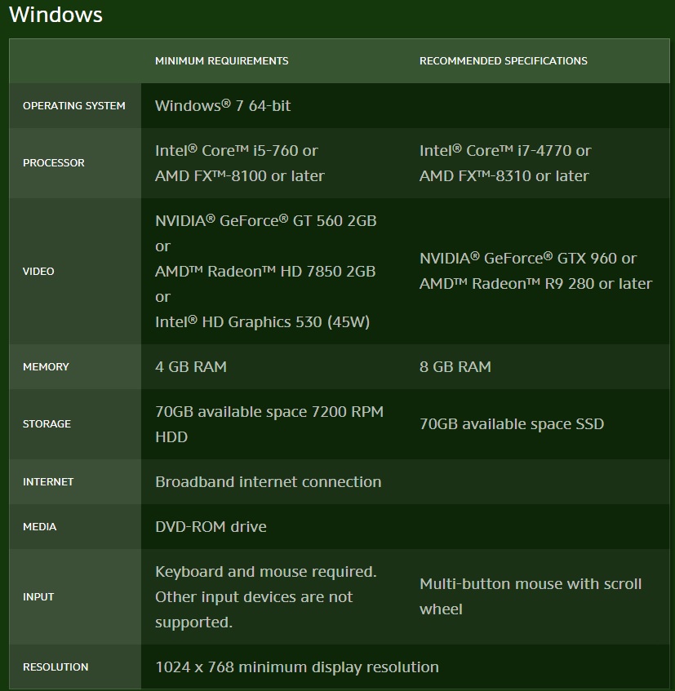Select the Operating System row label

(x=74, y=106)
